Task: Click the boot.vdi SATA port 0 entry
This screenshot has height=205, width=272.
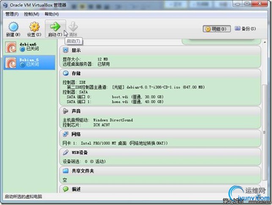Action: click(x=138, y=97)
